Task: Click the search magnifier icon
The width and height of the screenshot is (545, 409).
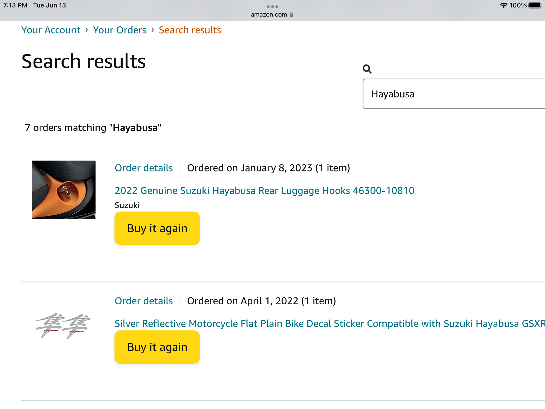Action: (367, 69)
